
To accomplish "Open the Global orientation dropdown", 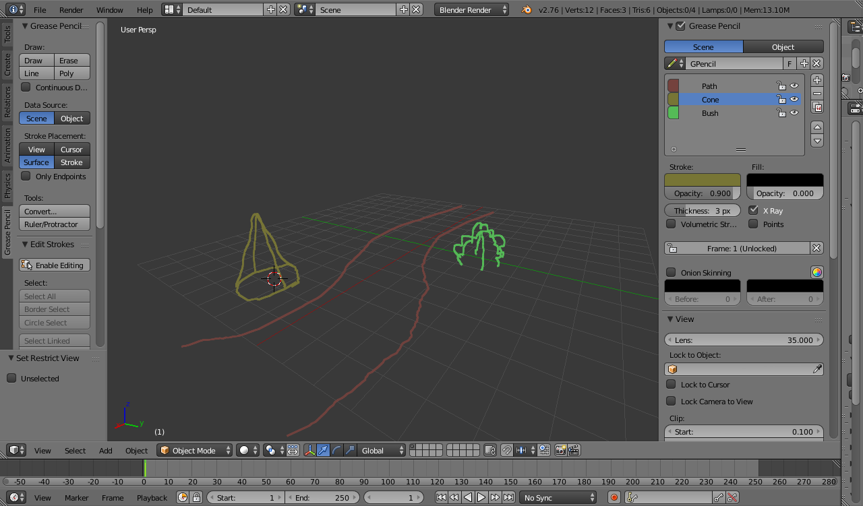I will 382,450.
